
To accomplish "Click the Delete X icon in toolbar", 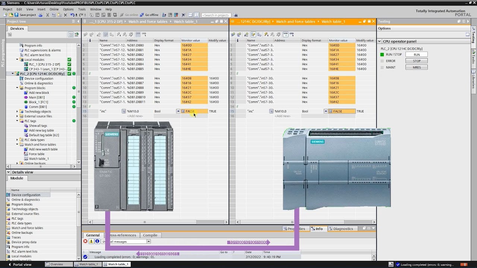I will pyautogui.click(x=66, y=15).
